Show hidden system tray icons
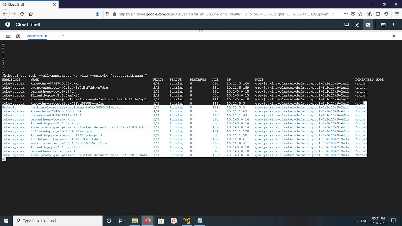Viewport: 402px width, 226px height. 356,221
